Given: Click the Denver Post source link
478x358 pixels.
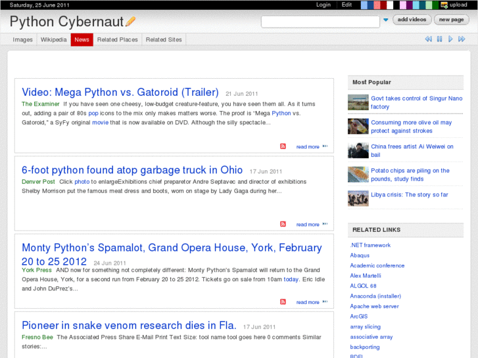Looking at the screenshot, I should coord(38,181).
